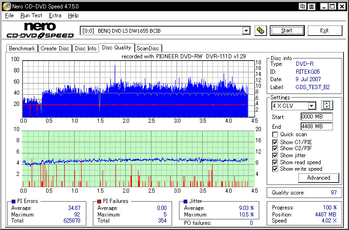Viewport: 349px width, 230px height.
Task: Select the Disc Quality tab
Action: pyautogui.click(x=116, y=48)
